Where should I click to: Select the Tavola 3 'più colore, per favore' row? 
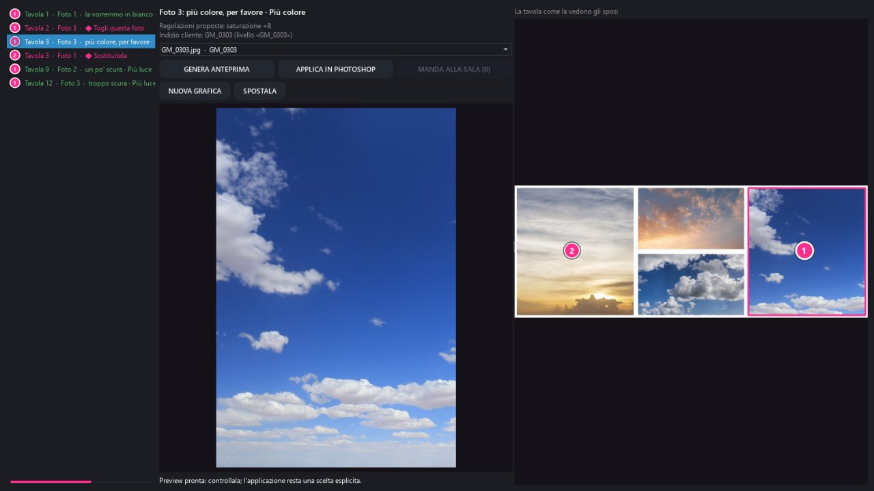point(81,42)
